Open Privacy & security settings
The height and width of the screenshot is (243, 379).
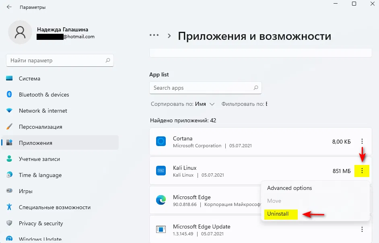click(41, 223)
